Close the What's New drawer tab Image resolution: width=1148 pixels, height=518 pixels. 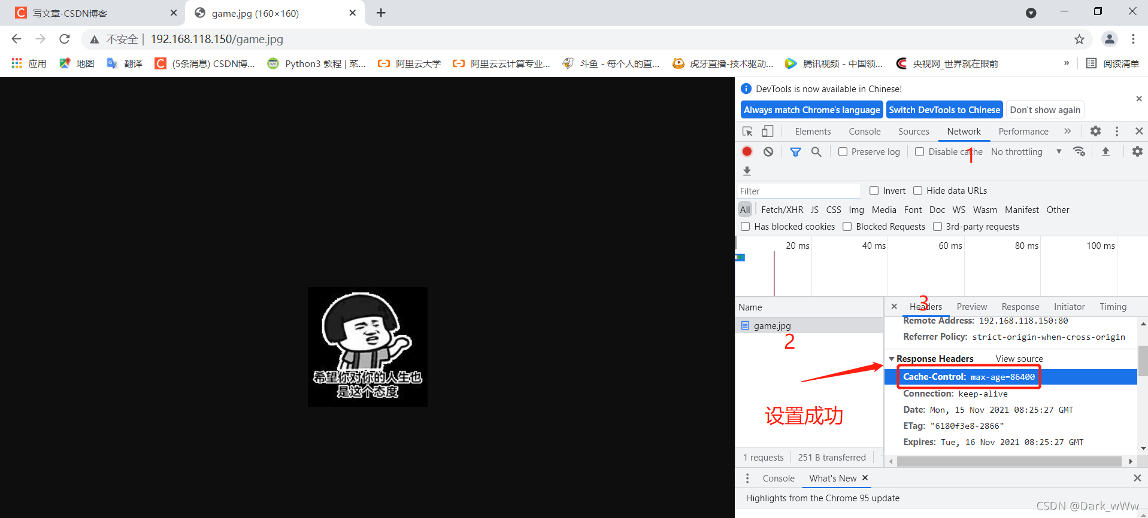point(865,477)
